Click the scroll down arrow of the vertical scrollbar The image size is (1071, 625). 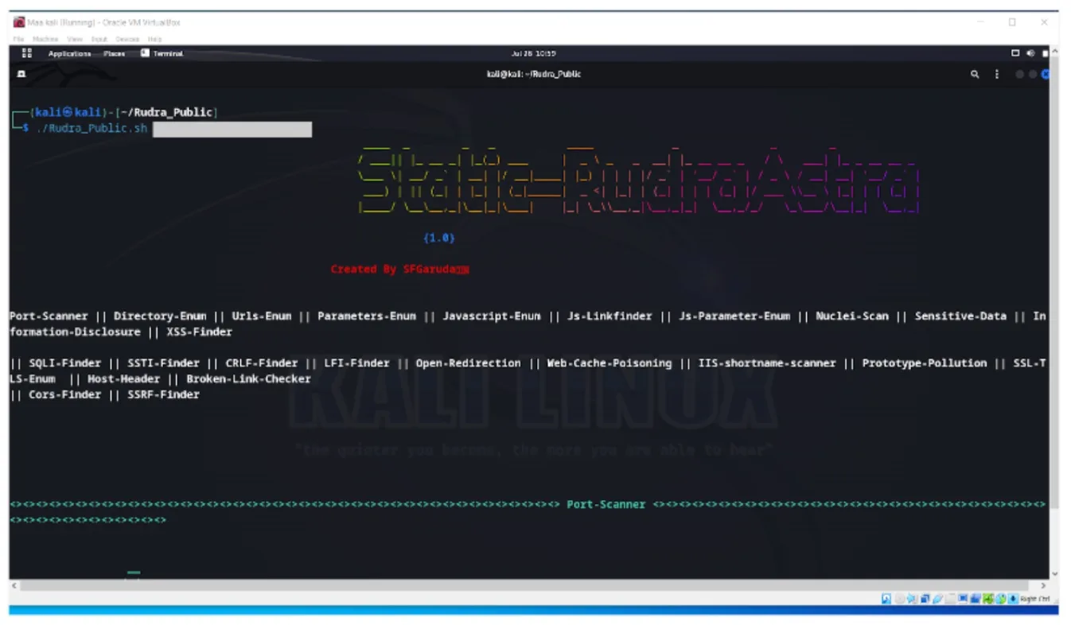click(x=1055, y=573)
